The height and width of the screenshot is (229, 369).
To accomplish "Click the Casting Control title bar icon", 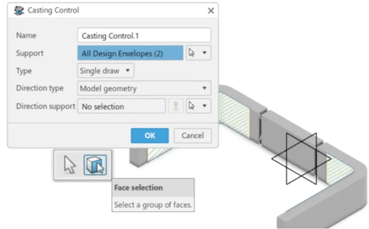I will pos(19,11).
